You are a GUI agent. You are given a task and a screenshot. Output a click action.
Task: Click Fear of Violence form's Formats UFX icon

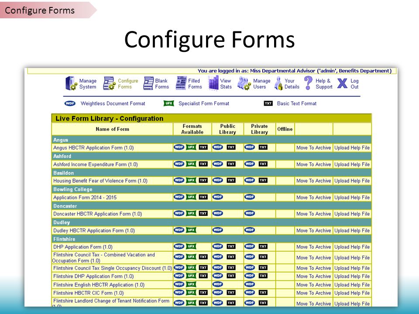[x=191, y=180]
